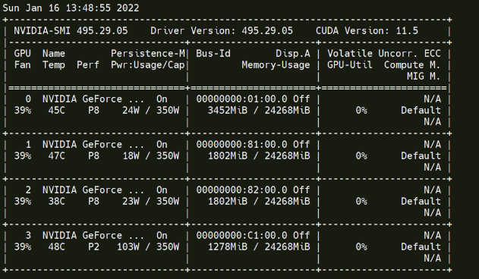Click 'CUDA Version: 11.5'
The image size is (479, 279).
(367, 31)
